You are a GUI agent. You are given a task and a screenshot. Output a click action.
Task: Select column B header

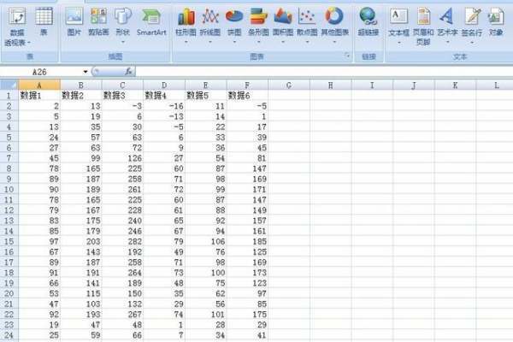81,85
